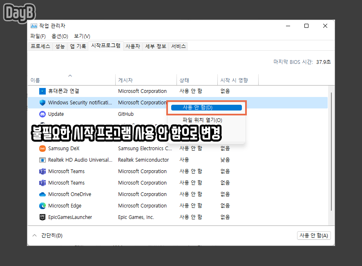Select Realtek HD Audio Universal... row name
The height and width of the screenshot is (266, 362).
click(80, 160)
